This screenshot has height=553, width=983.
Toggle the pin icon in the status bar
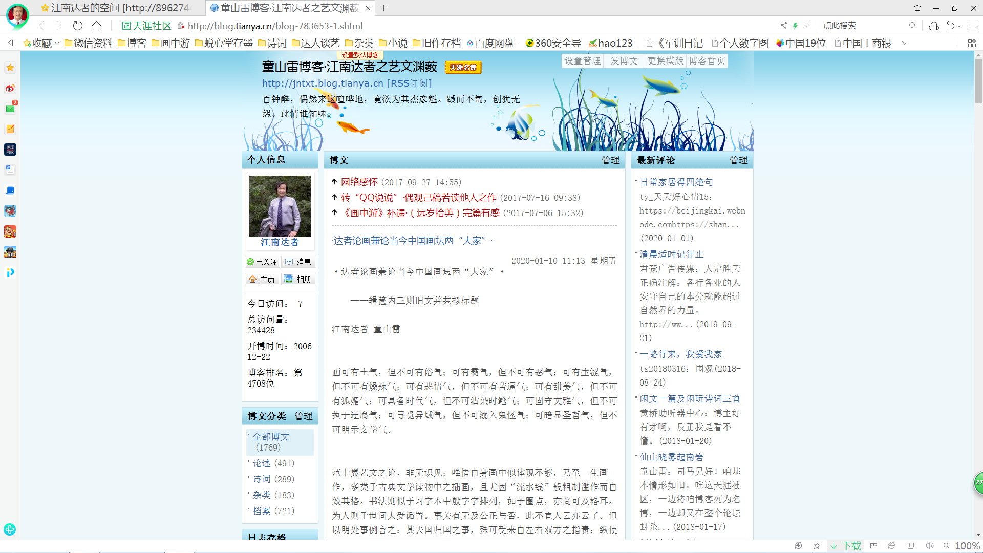coord(817,546)
